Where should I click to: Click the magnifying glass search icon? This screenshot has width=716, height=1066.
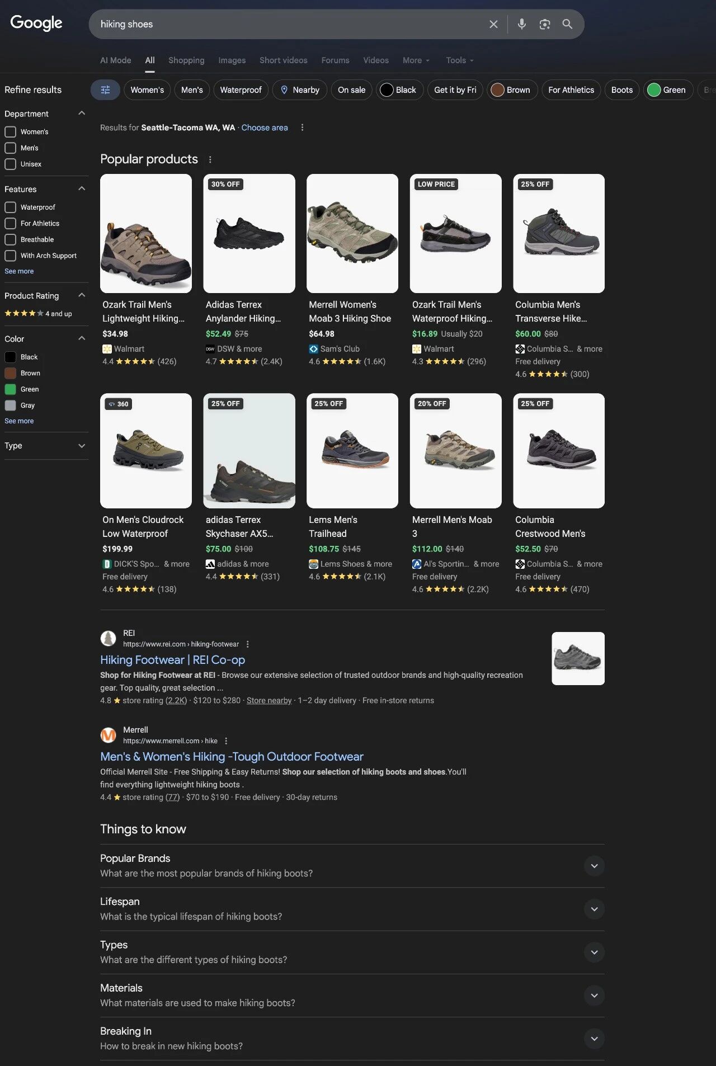tap(567, 24)
